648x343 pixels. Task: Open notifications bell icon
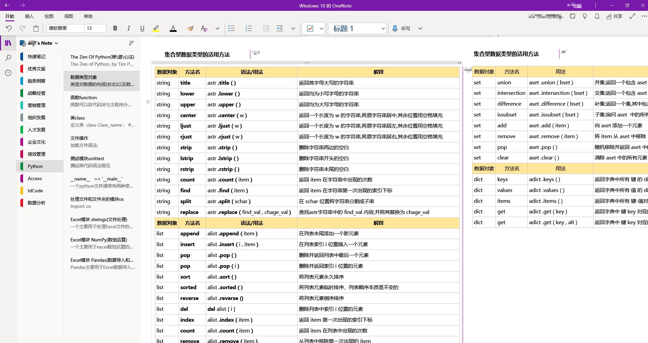(597, 16)
